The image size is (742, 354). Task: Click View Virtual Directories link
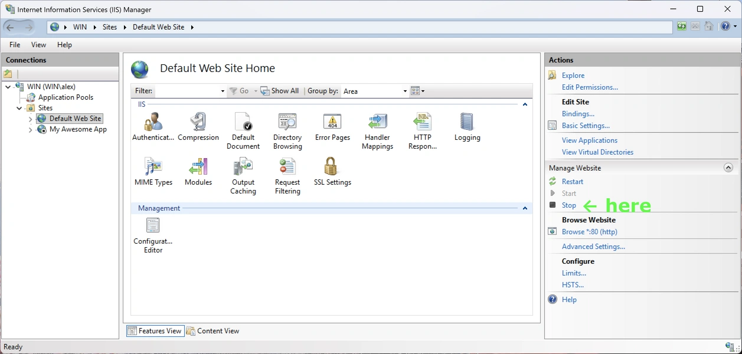pyautogui.click(x=597, y=152)
